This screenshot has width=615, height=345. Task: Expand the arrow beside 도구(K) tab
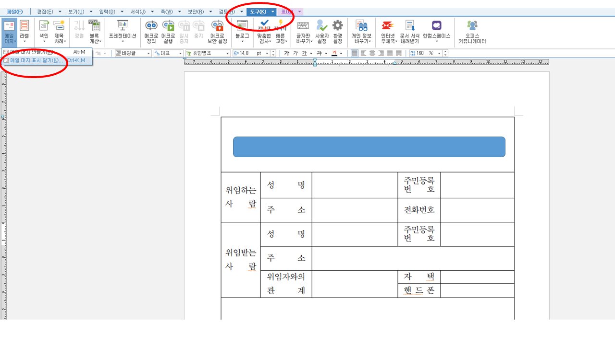tap(273, 11)
